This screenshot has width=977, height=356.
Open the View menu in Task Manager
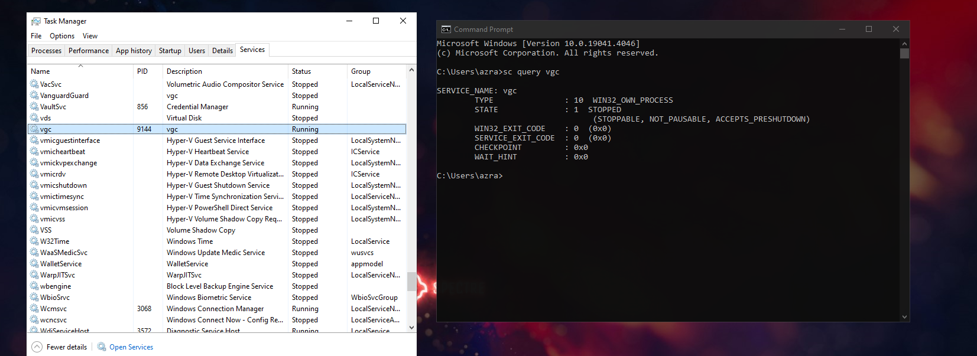click(90, 36)
